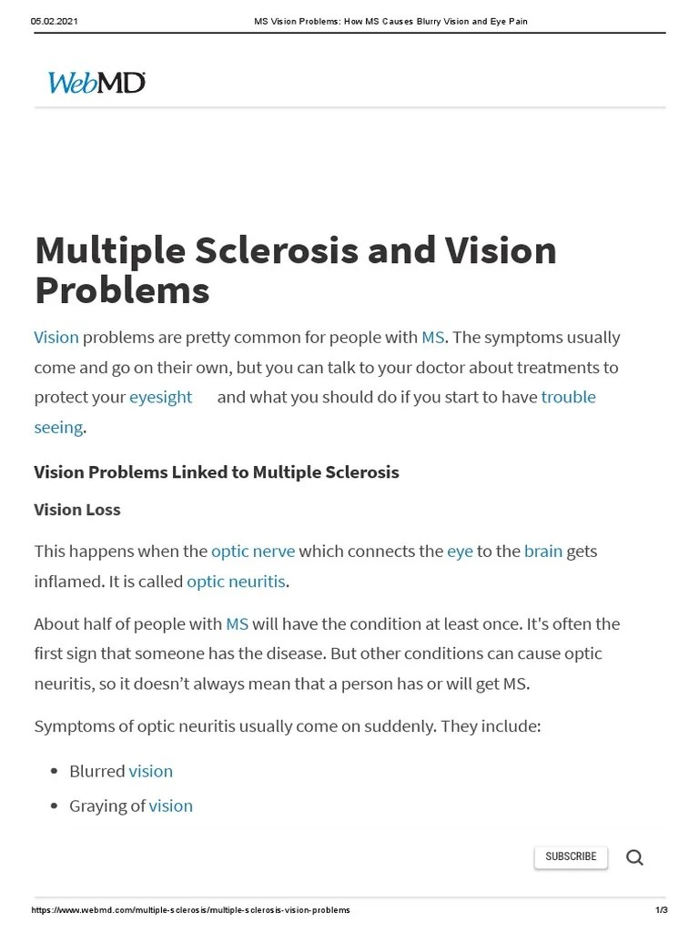
Task: Open the vision link next to 'Blurred'
Action: point(150,771)
